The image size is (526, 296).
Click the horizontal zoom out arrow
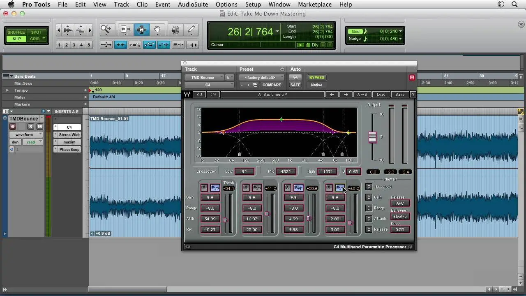[59, 30]
